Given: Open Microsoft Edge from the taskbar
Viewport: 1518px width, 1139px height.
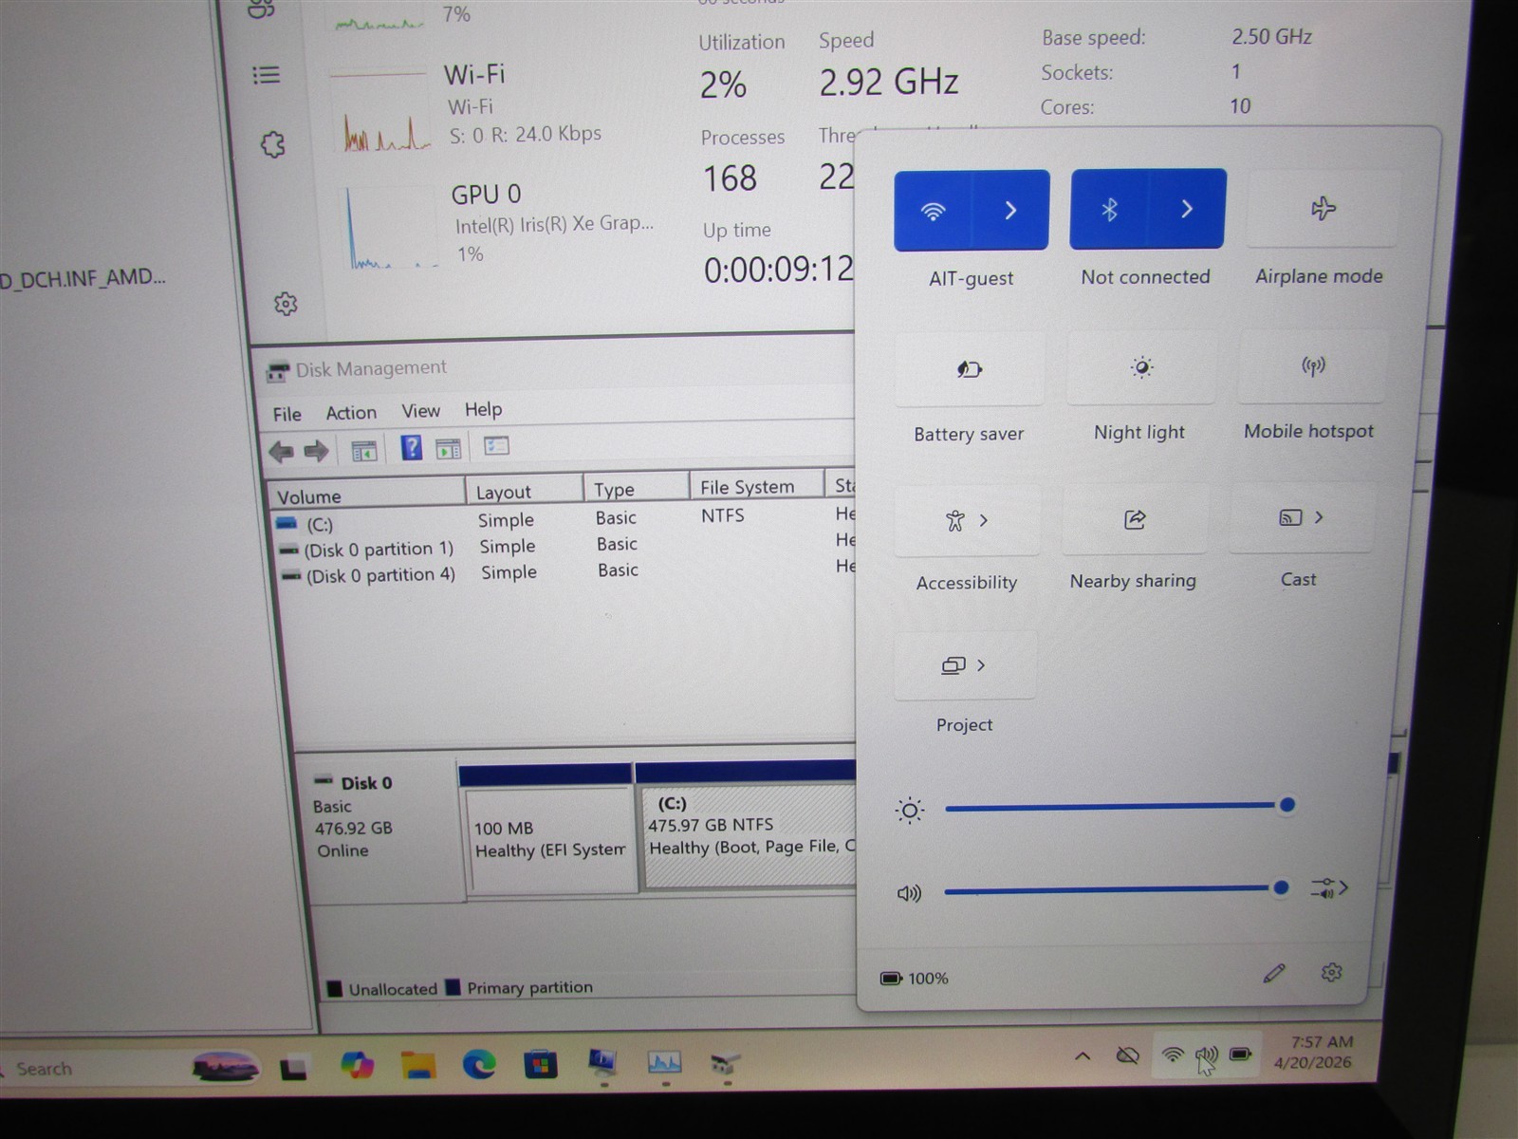Looking at the screenshot, I should (x=479, y=1064).
